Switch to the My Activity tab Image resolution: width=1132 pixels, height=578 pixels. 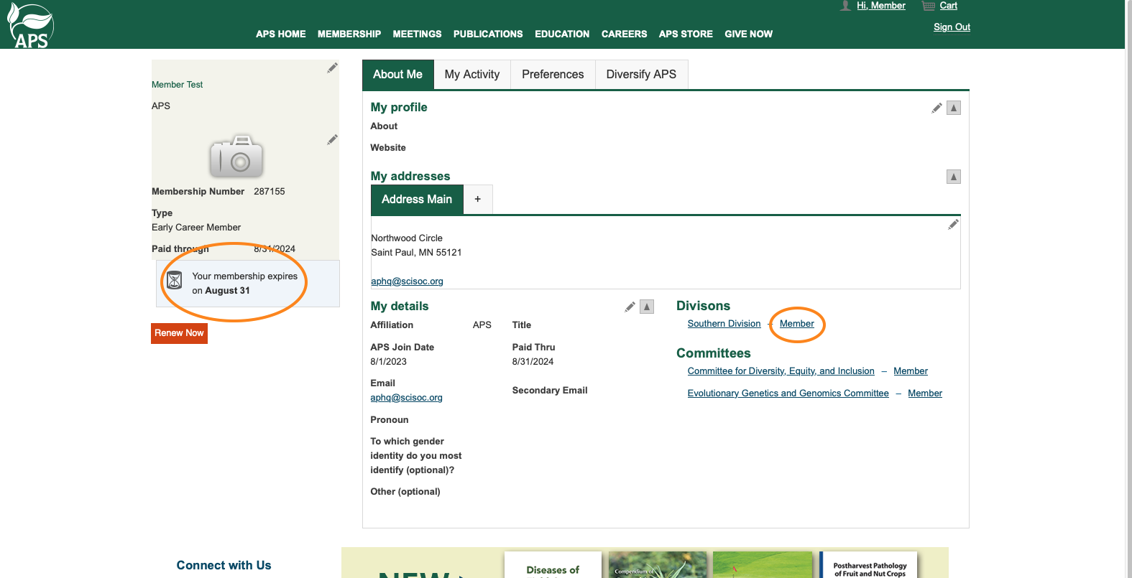pyautogui.click(x=471, y=75)
